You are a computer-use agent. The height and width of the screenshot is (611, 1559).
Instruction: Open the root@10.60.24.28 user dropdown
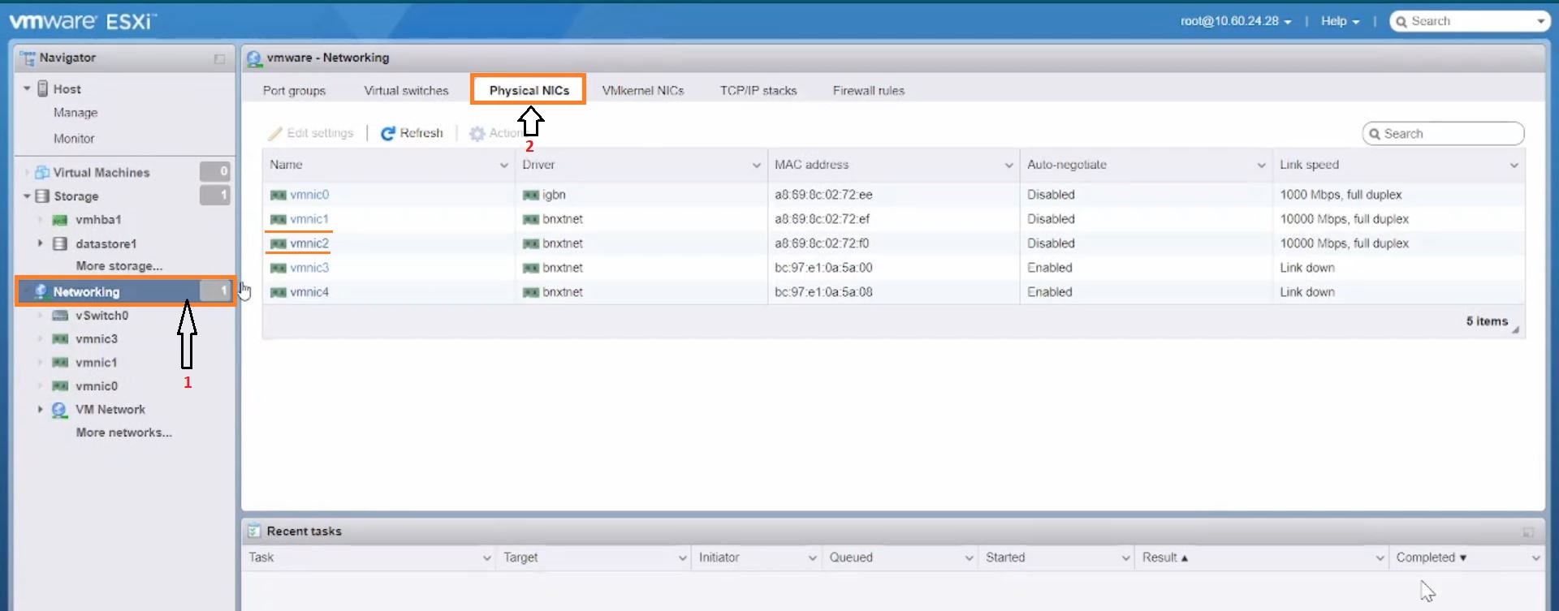click(1236, 21)
